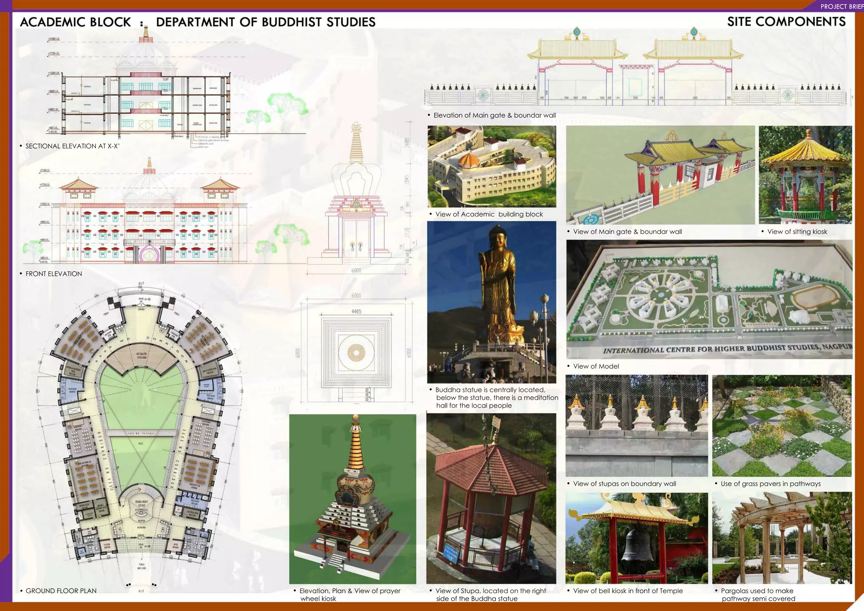Click caption 'View of Academic building block'
The image size is (864, 611).
point(489,214)
